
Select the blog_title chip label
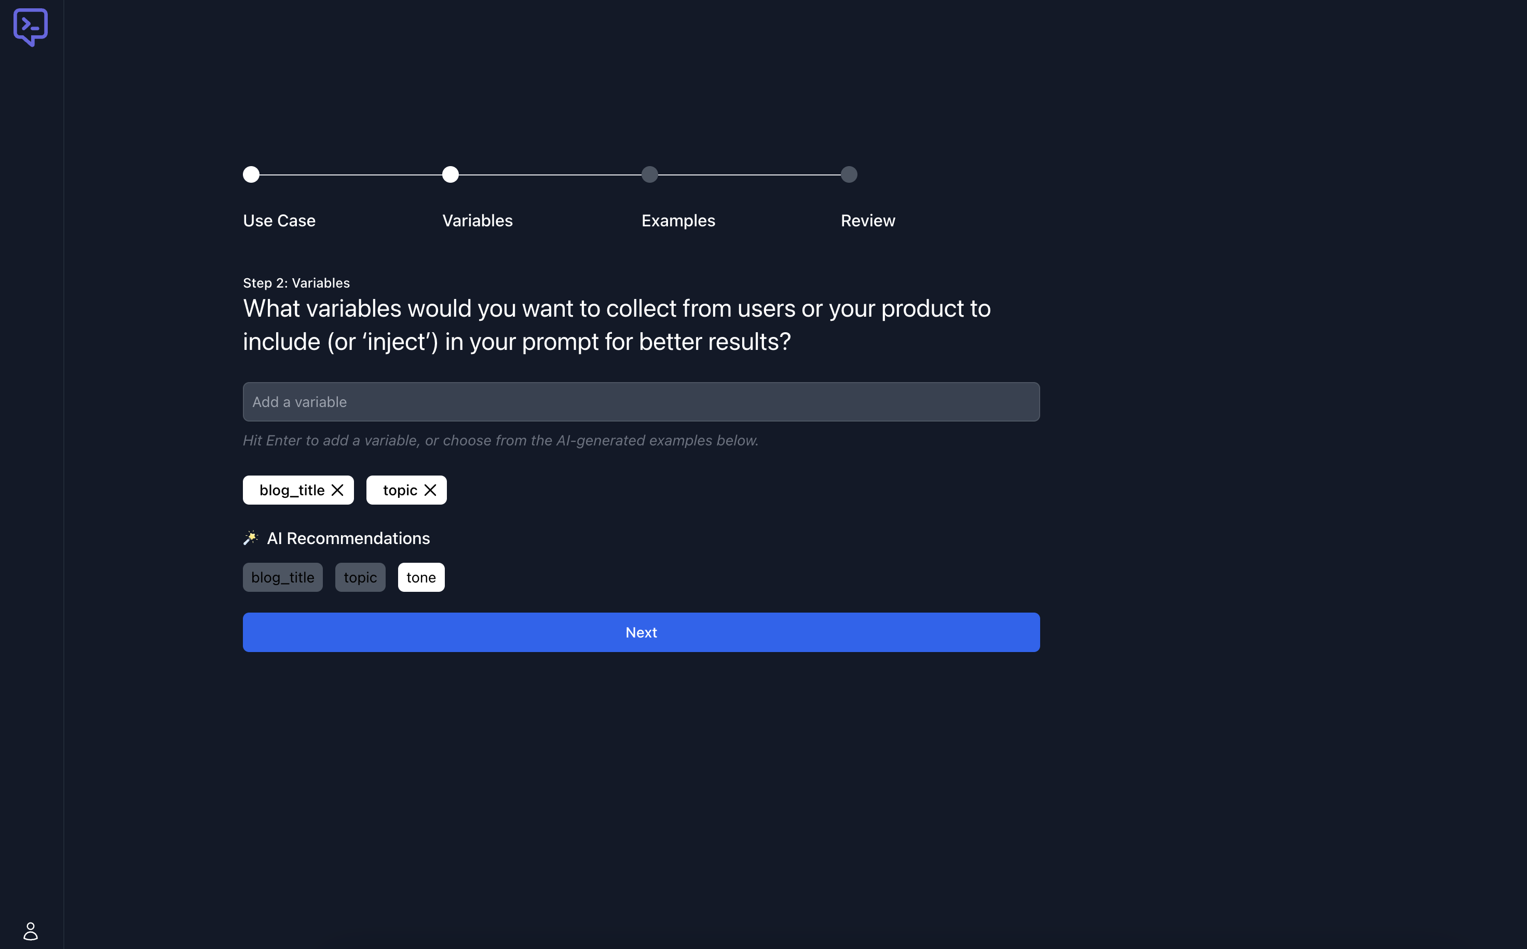coord(292,490)
